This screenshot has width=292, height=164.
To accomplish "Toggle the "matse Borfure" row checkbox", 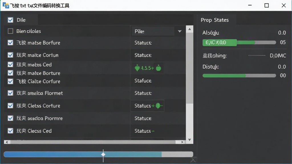I will click(x=11, y=43).
